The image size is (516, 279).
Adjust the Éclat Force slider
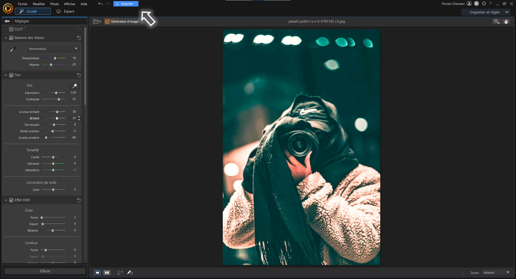[x=42, y=218]
